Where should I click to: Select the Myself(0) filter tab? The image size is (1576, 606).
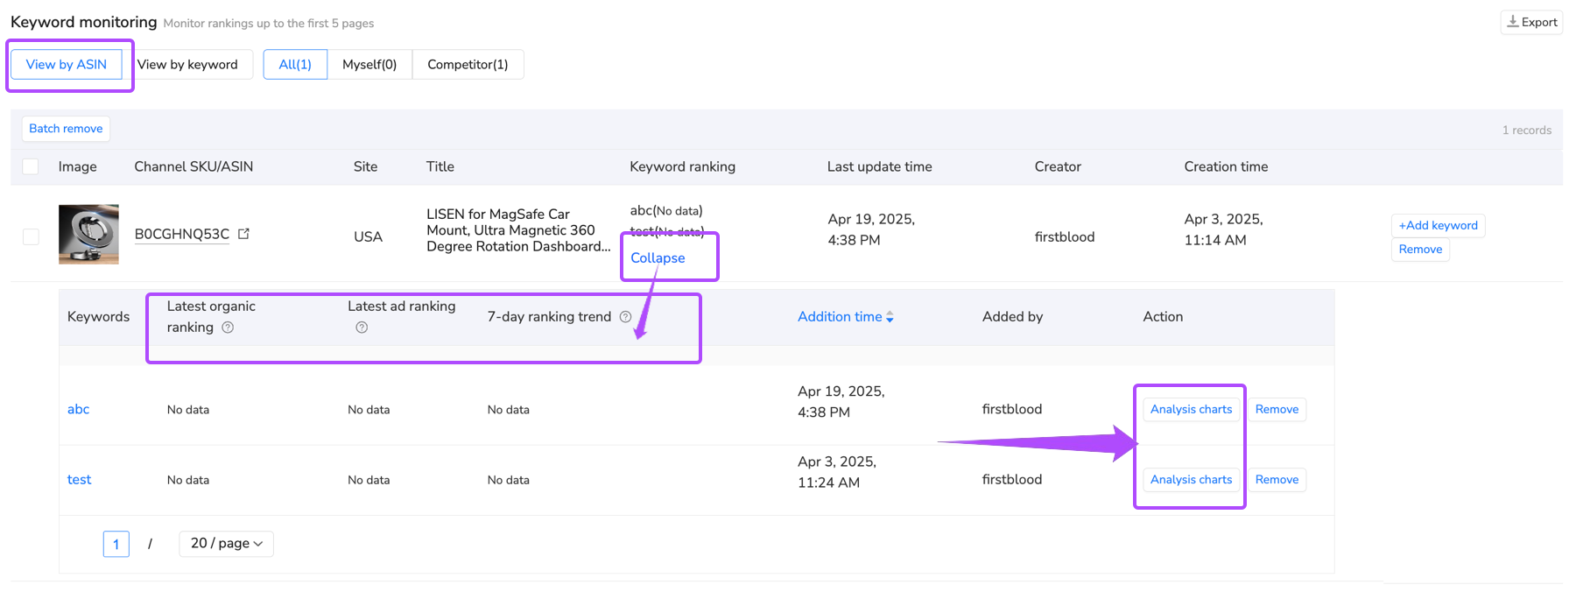(x=369, y=65)
